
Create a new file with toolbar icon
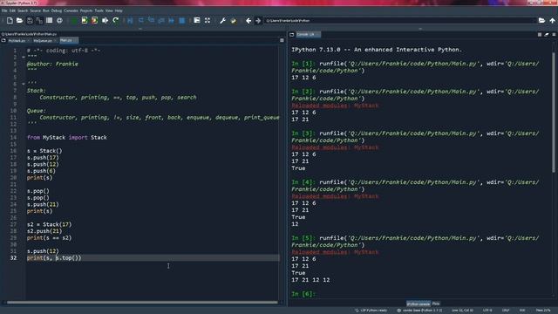coord(10,21)
